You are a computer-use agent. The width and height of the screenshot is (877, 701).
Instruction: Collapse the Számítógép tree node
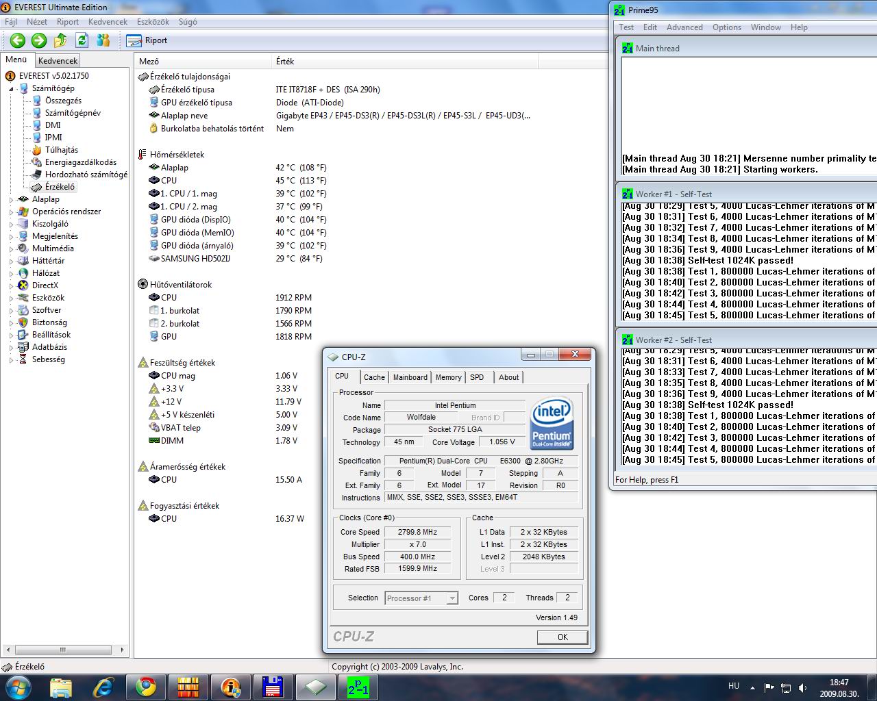pos(12,88)
